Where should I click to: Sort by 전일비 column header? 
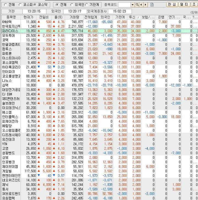coord(44,17)
